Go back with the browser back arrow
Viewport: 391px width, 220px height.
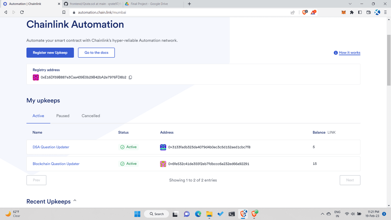[x=6, y=12]
